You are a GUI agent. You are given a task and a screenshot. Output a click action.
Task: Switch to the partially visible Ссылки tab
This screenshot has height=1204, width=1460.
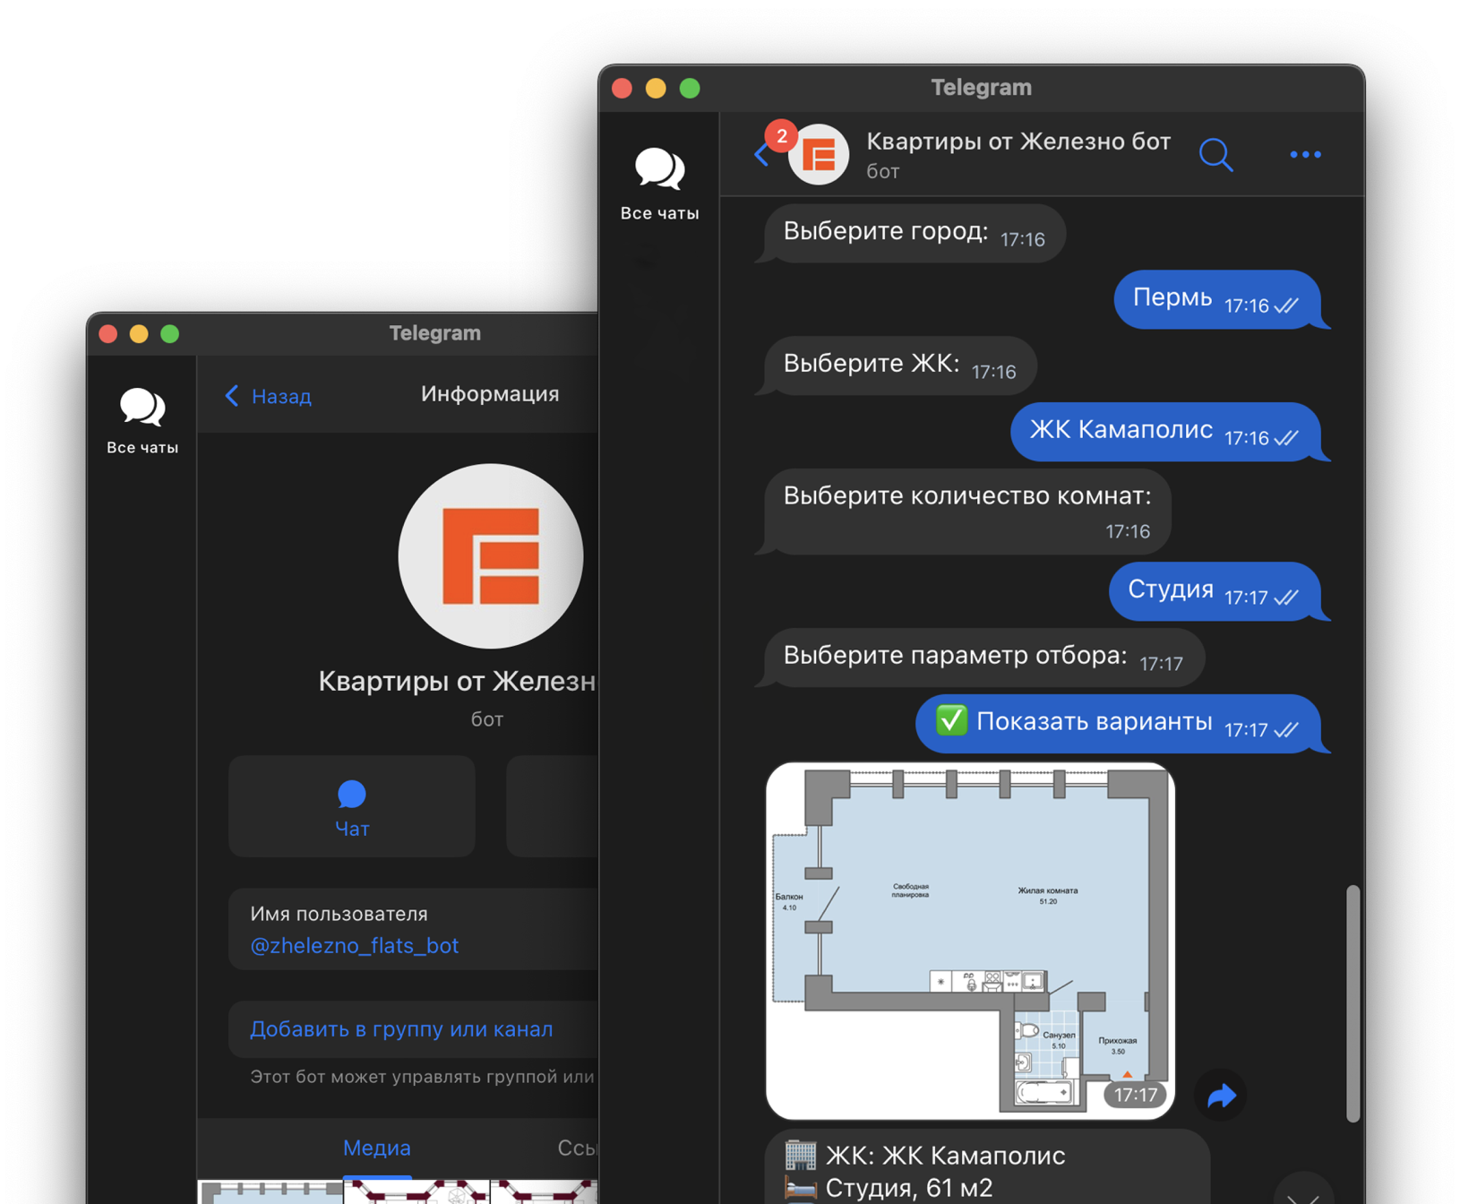pyautogui.click(x=577, y=1148)
